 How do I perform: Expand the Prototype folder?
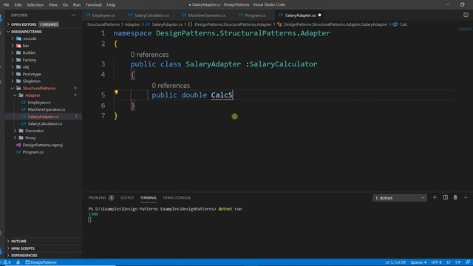pos(32,74)
